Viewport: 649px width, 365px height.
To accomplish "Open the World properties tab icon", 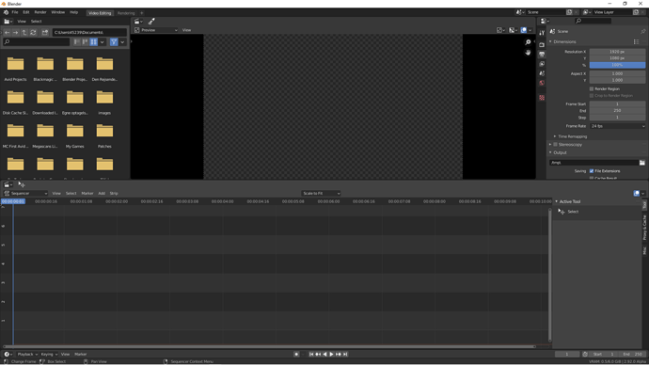I will pyautogui.click(x=542, y=83).
